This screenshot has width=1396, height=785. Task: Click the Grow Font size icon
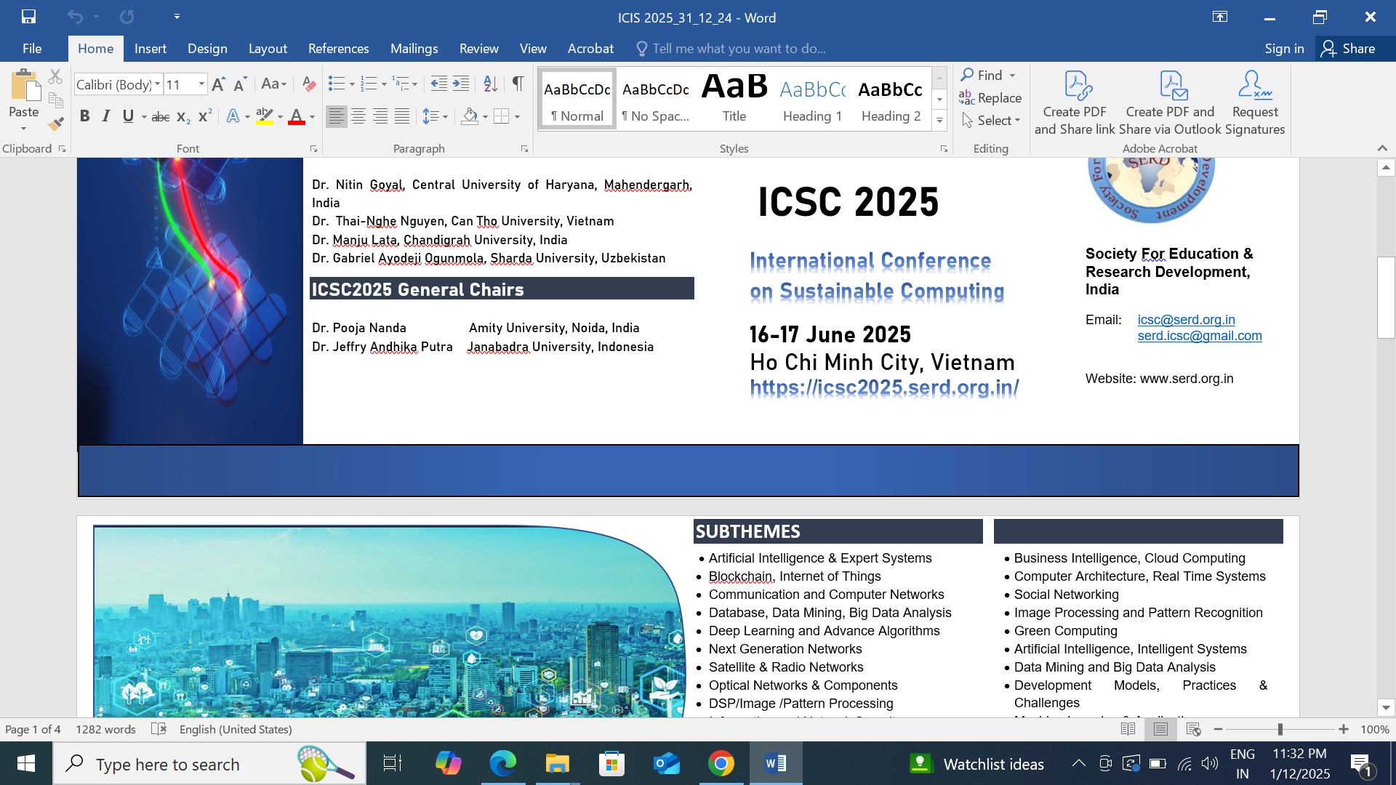pyautogui.click(x=218, y=84)
